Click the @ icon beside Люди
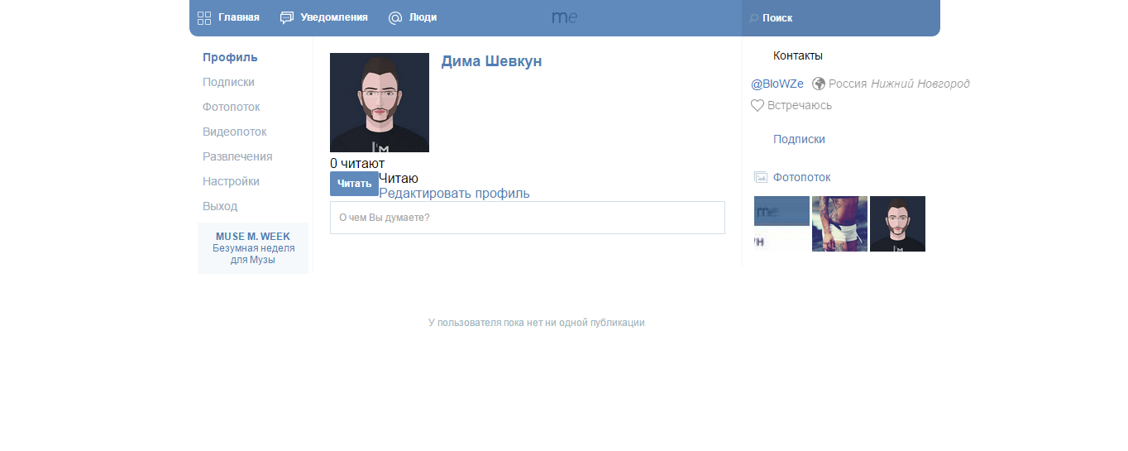Viewport: 1128px width, 451px height. pyautogui.click(x=395, y=17)
